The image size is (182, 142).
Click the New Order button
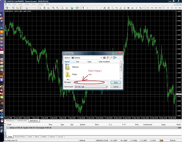point(31,8)
